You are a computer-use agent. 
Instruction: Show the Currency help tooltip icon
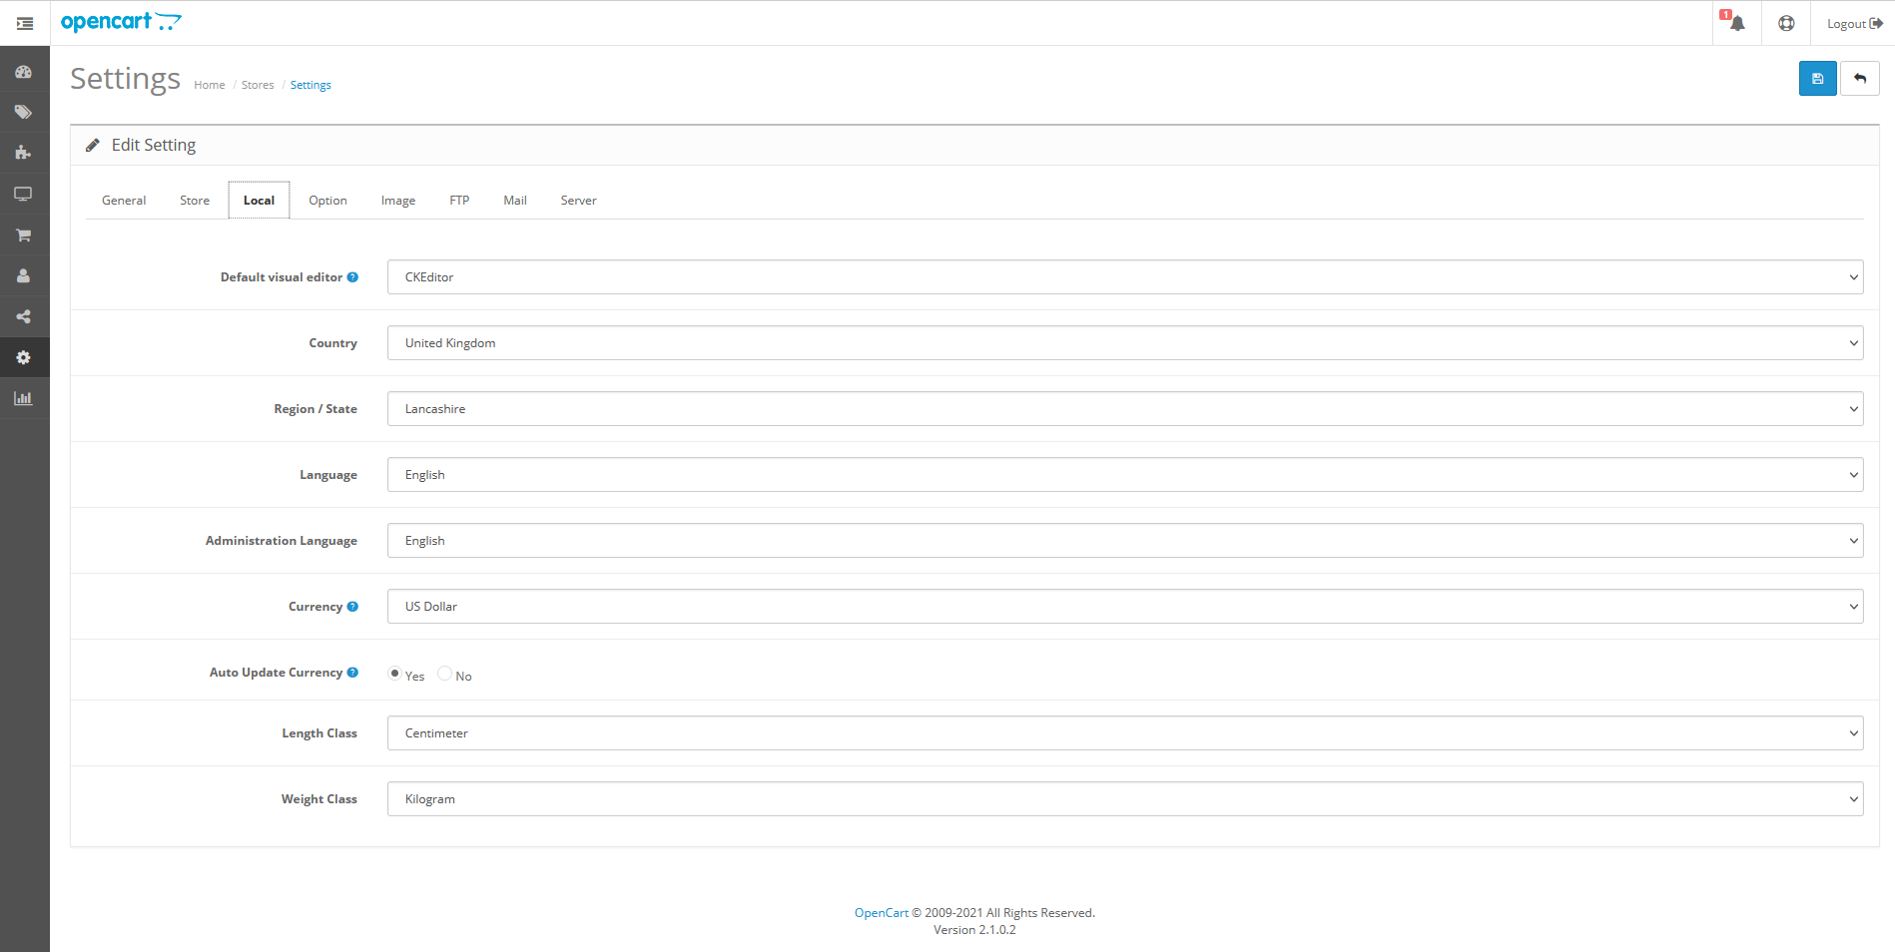tap(353, 606)
